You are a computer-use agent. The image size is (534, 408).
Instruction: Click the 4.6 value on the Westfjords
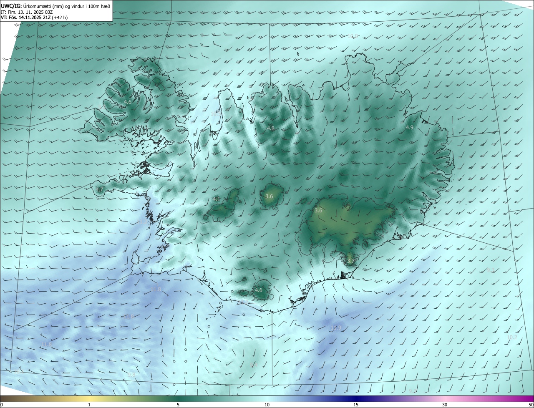(128, 102)
